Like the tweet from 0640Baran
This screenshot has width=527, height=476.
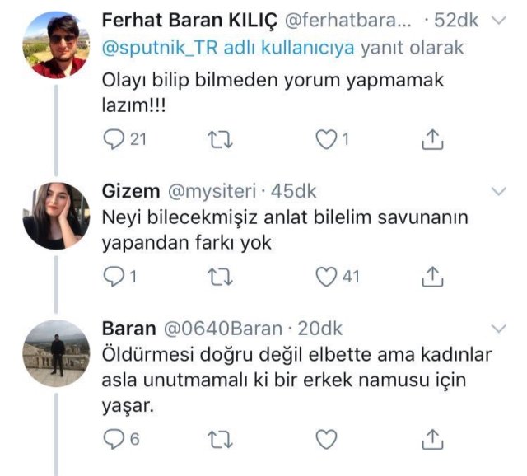point(327,438)
